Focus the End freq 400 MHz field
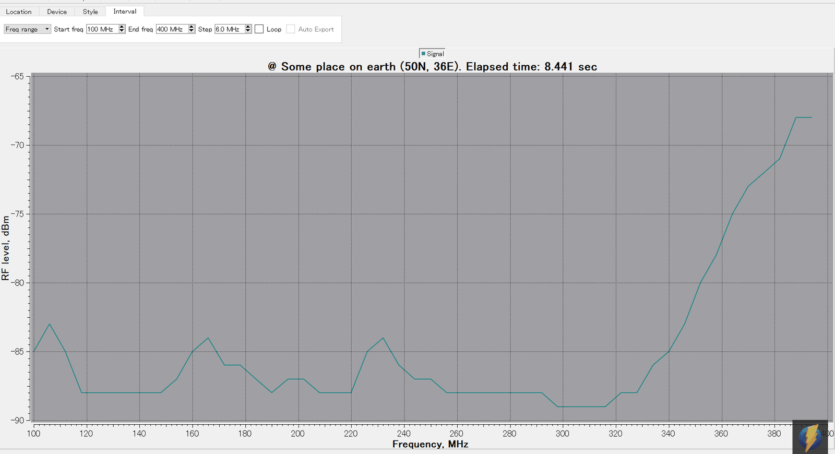This screenshot has width=835, height=454. [x=172, y=29]
